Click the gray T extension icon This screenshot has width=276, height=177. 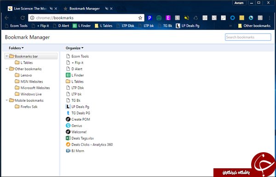coord(260,18)
